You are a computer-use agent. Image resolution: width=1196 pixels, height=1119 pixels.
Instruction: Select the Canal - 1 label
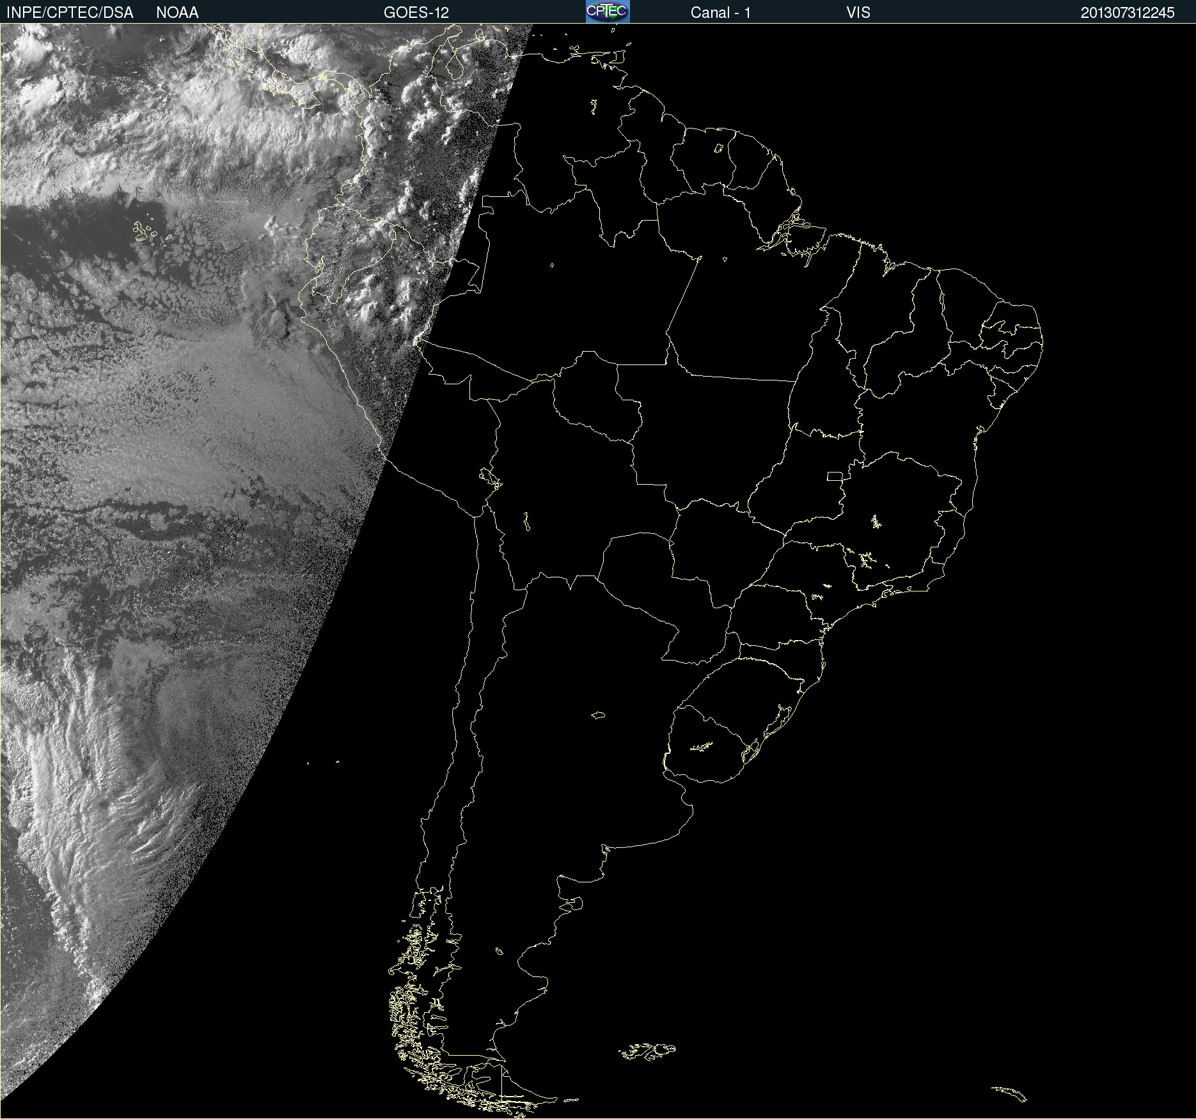721,13
